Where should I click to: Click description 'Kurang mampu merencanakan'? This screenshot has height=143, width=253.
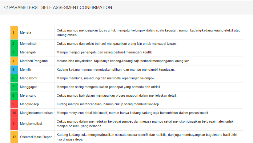(108, 104)
